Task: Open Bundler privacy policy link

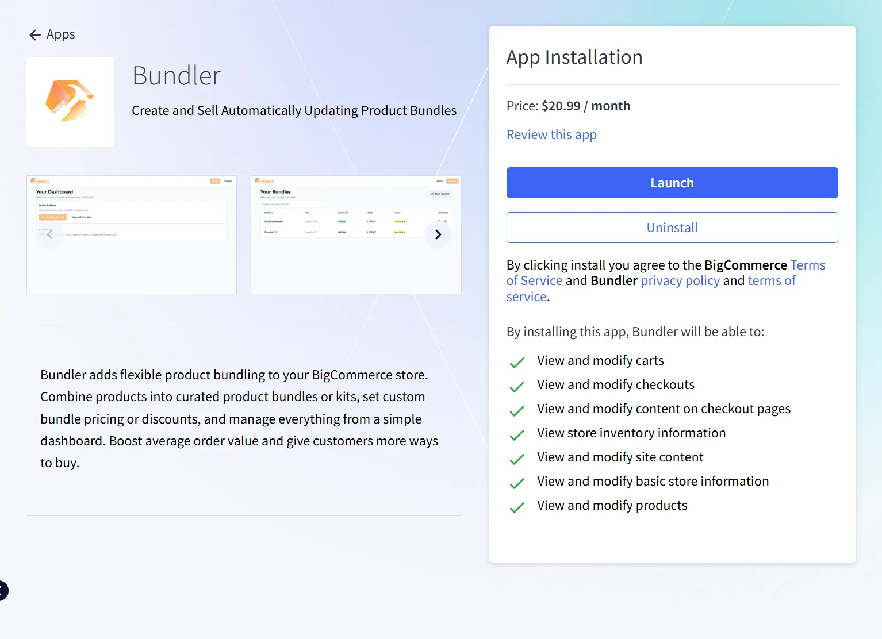Action: point(680,280)
